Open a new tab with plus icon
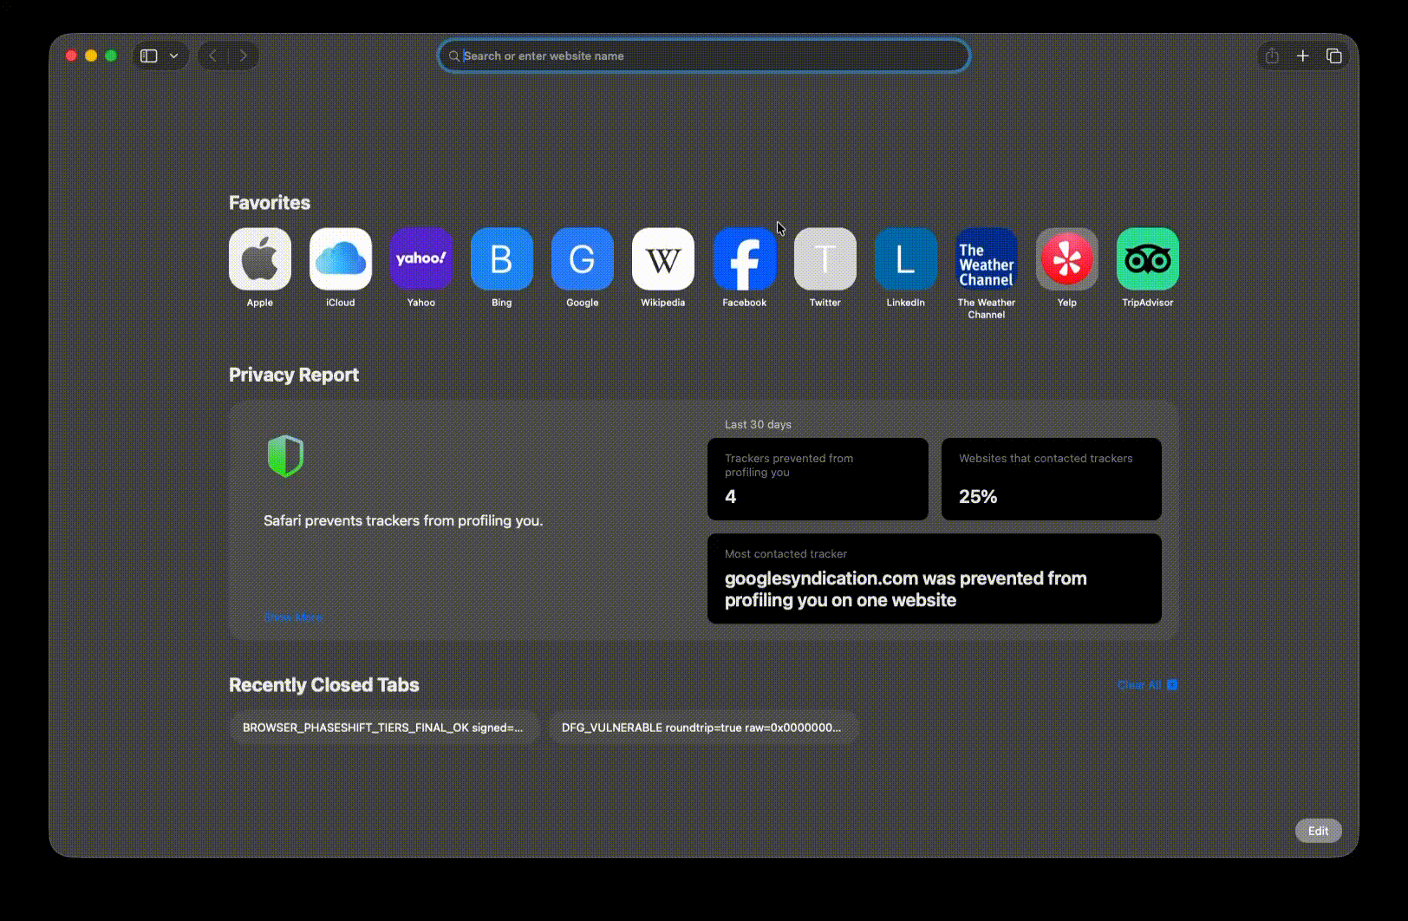Viewport: 1408px width, 921px height. point(1303,56)
